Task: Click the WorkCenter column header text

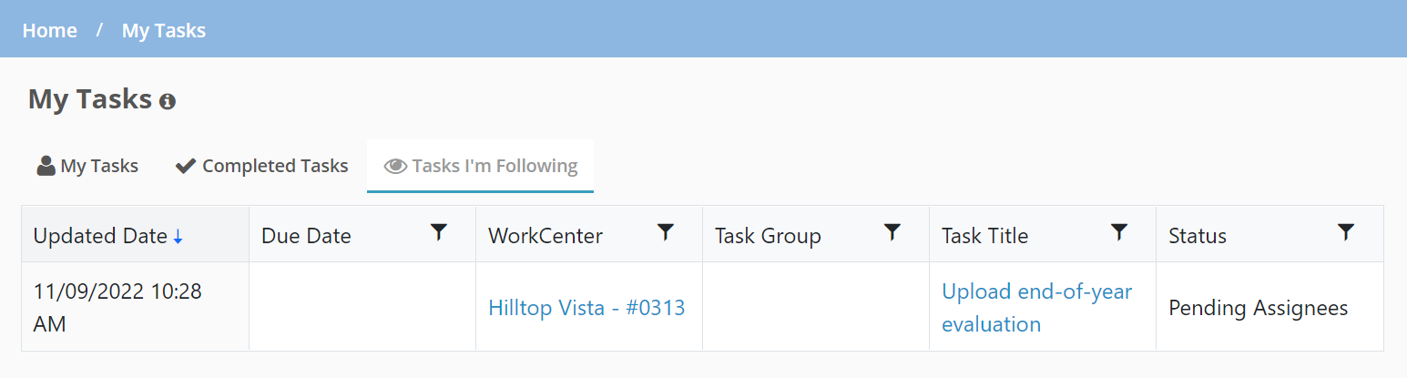Action: coord(545,236)
